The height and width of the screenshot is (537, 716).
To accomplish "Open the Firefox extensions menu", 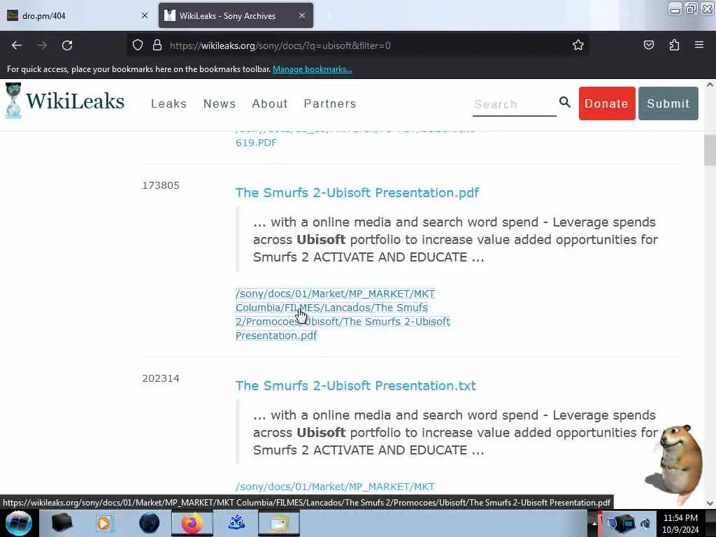I will click(x=674, y=45).
